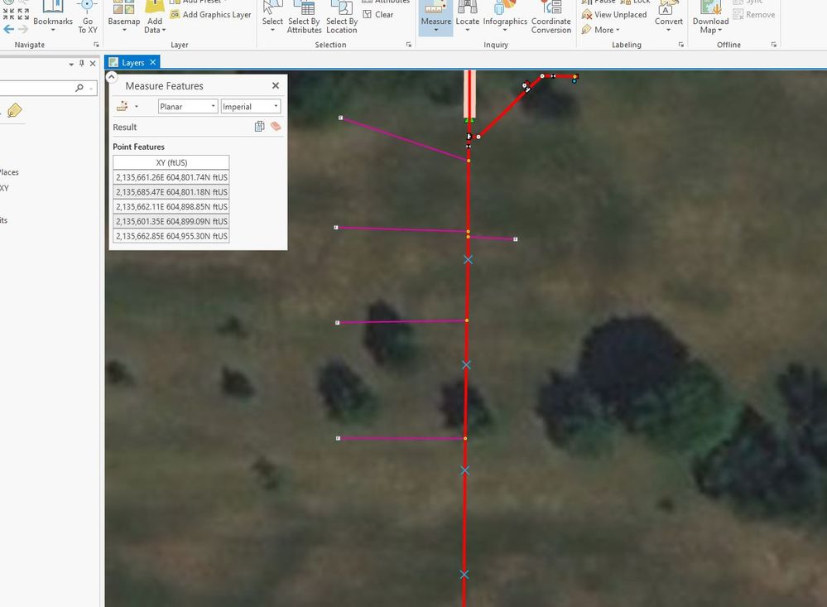The image size is (827, 607).
Task: Click the search magnifier icon
Action: coord(79,88)
